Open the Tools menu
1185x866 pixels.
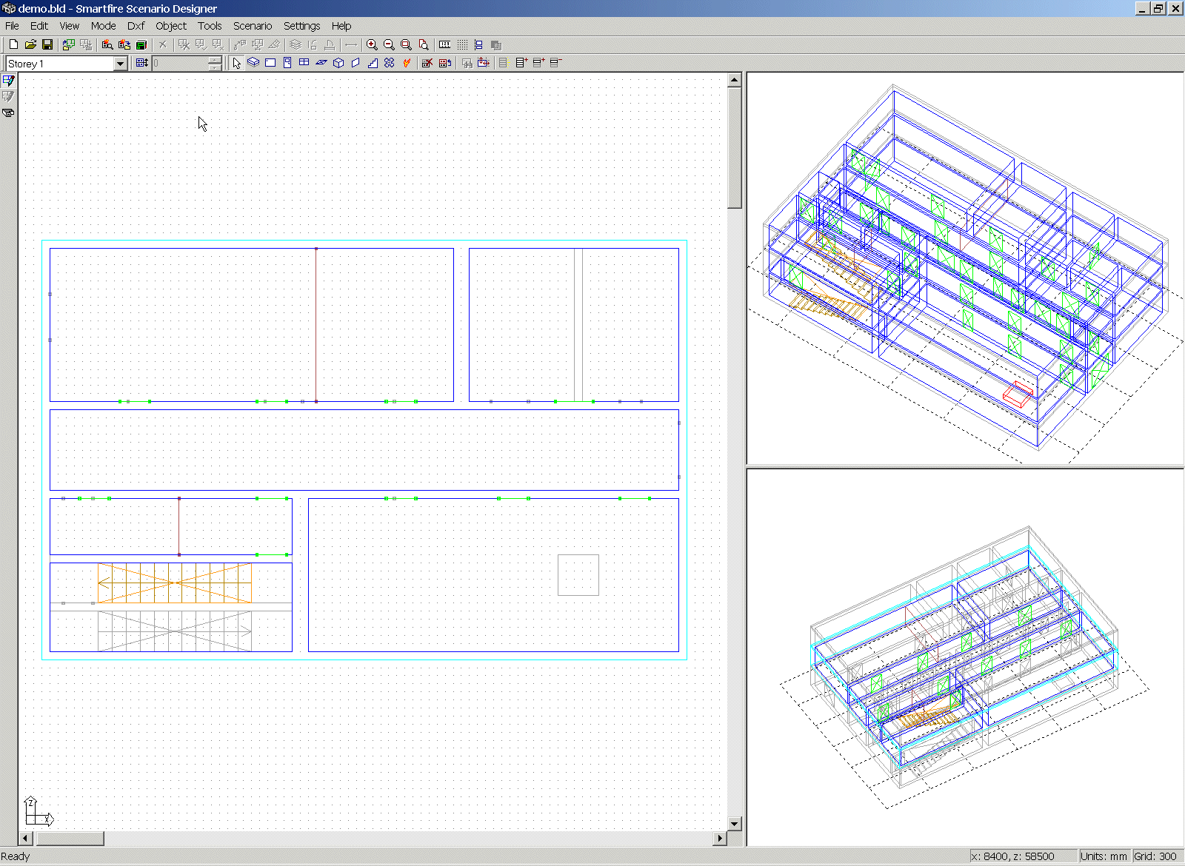point(210,26)
